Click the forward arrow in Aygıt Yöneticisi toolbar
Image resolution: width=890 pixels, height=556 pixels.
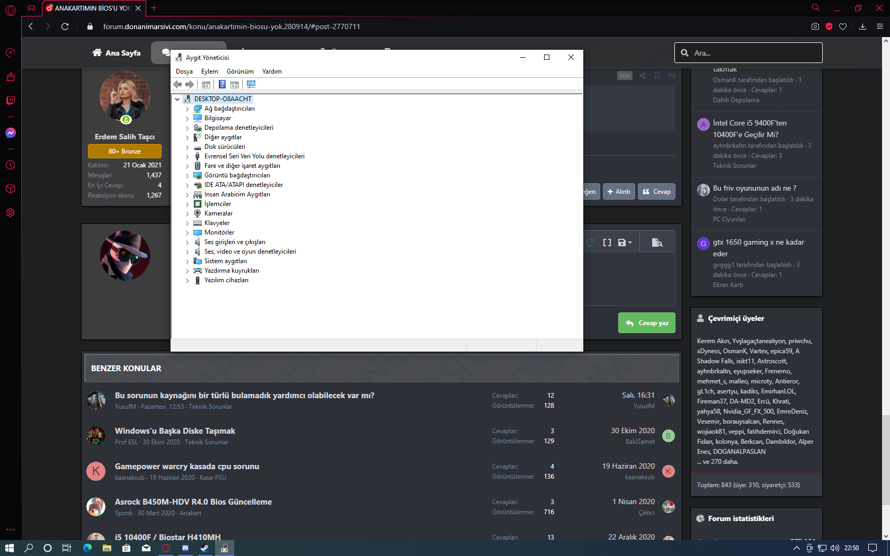(190, 85)
